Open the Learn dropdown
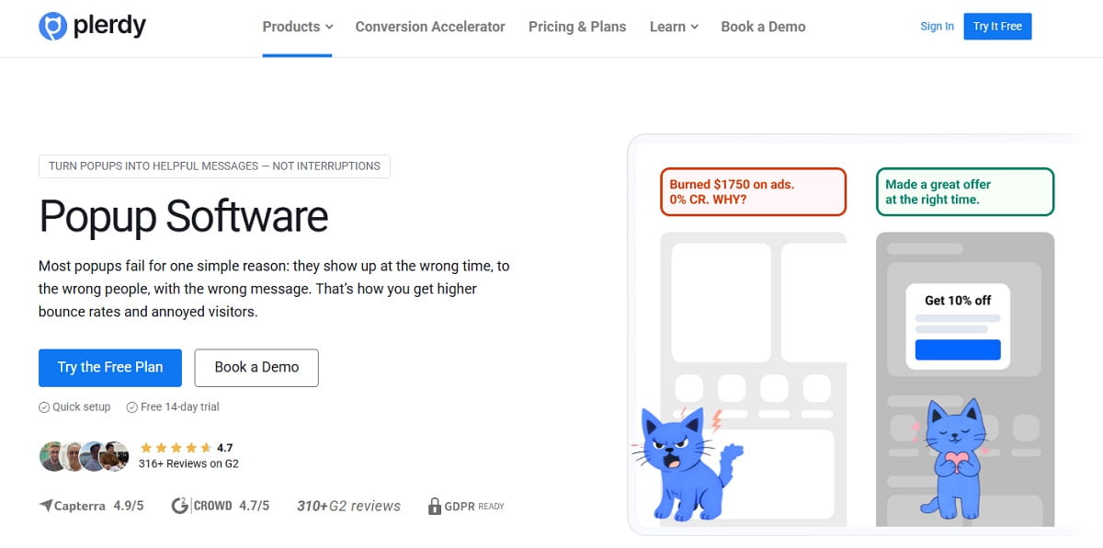1103x548 pixels. coord(673,27)
